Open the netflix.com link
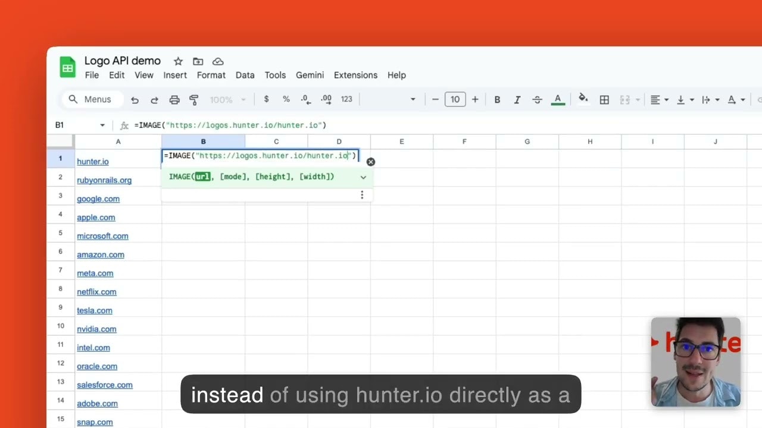Screen dimensions: 762x428 [96, 292]
